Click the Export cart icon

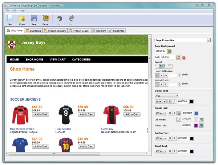[46, 18]
